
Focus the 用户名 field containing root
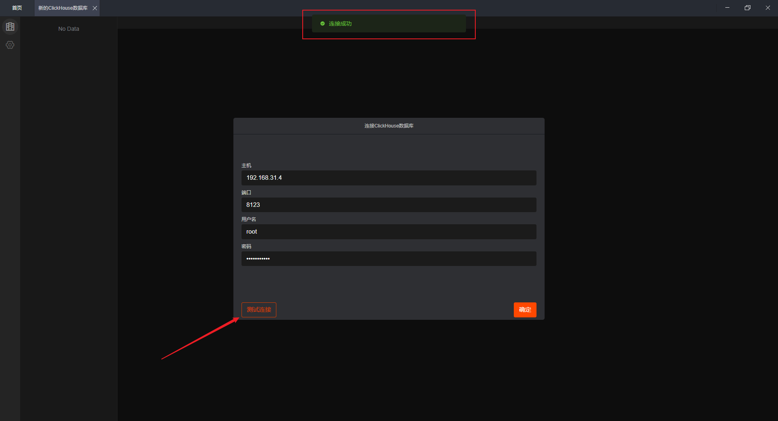tap(389, 232)
